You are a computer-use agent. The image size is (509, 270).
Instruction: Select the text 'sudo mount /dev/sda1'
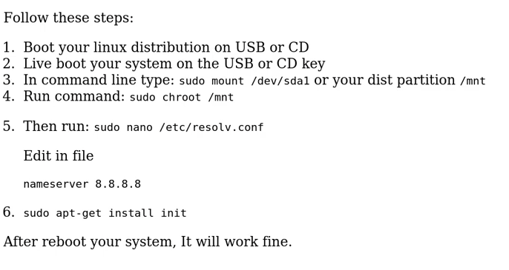click(x=244, y=81)
